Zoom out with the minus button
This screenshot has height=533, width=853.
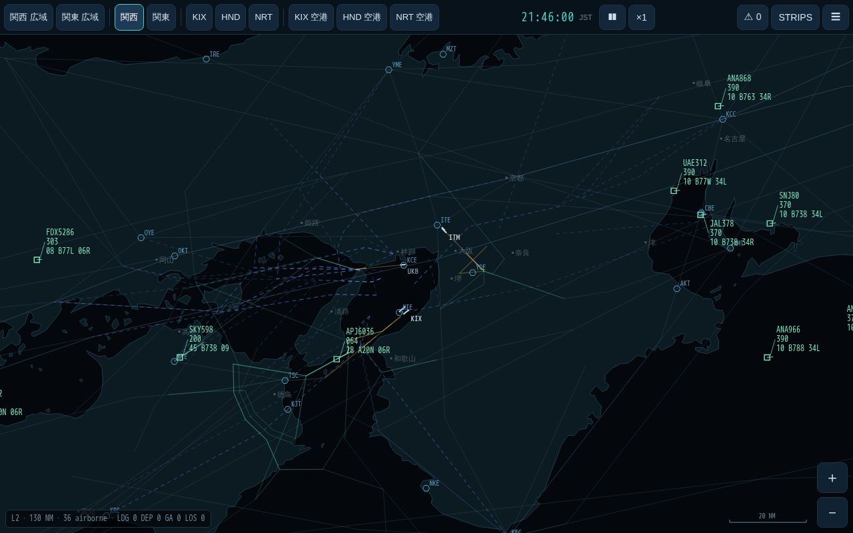tap(832, 512)
